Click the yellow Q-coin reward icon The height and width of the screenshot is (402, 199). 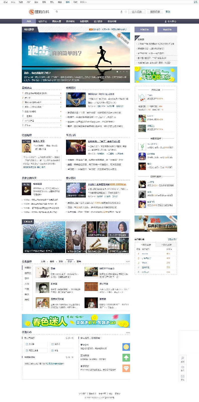[x=126, y=347]
